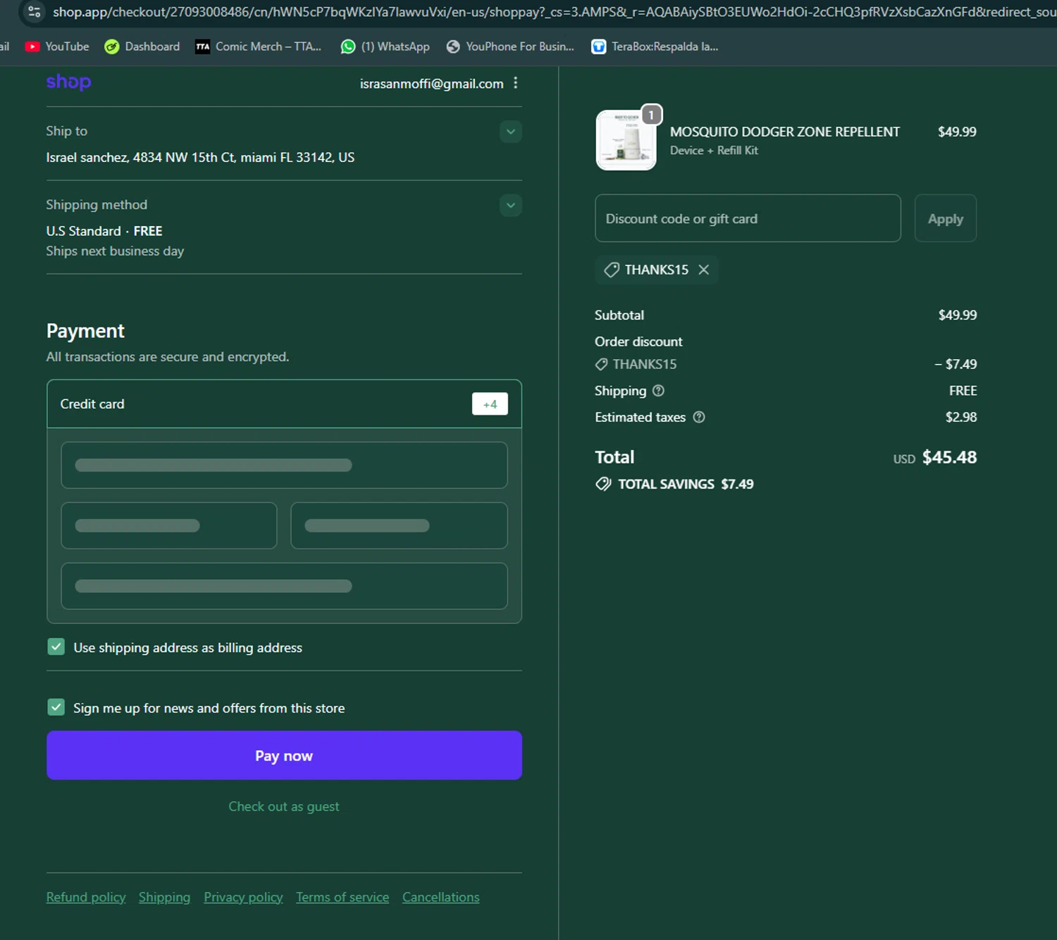The image size is (1057, 940).
Task: Click the quantity badge on product image
Action: point(651,115)
